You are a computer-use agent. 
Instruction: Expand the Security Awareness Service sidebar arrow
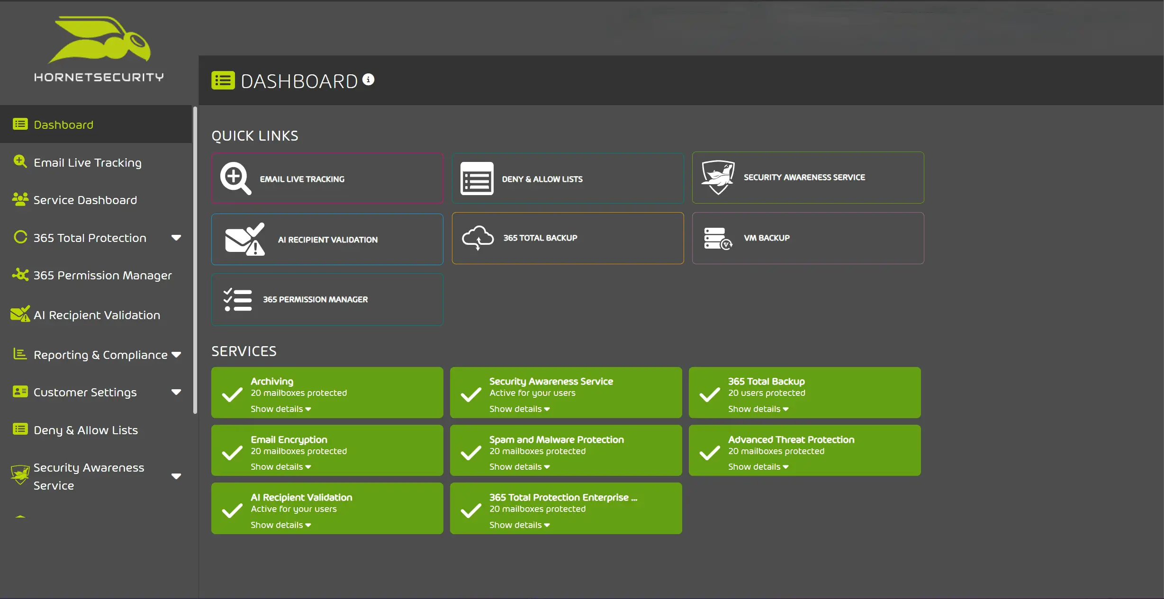pos(176,476)
